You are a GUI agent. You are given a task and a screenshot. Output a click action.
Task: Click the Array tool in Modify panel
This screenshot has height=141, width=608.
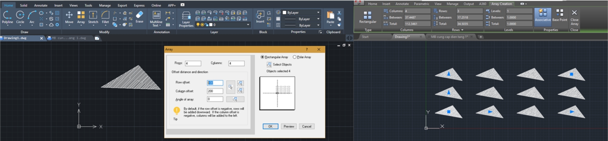(x=81, y=17)
